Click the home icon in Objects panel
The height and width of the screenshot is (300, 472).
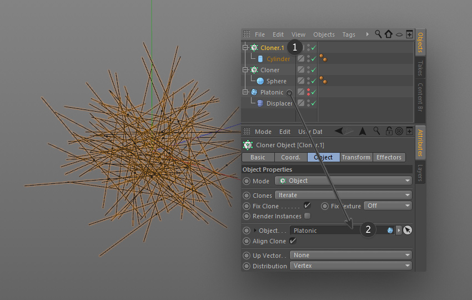(388, 34)
